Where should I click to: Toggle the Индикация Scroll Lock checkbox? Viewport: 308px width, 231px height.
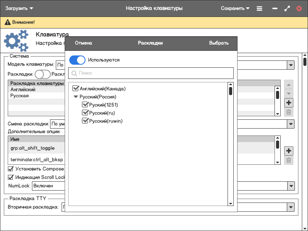point(11,177)
